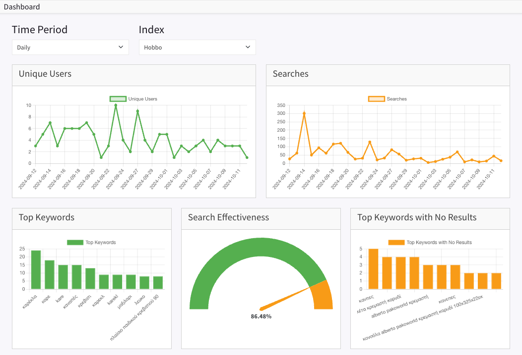Click the Searches peak point at 300
This screenshot has width=522, height=355.
[304, 113]
